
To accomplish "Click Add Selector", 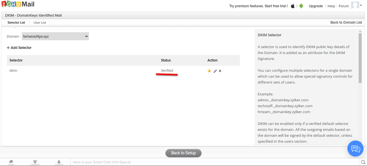I will (19, 48).
